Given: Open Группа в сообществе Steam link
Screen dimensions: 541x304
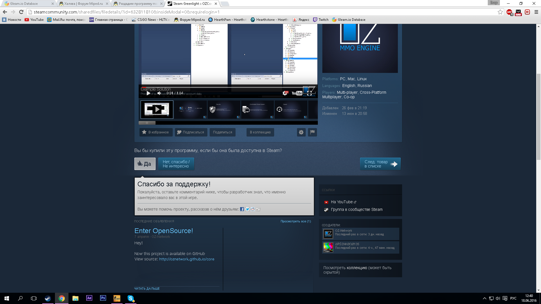Looking at the screenshot, I should pyautogui.click(x=357, y=210).
